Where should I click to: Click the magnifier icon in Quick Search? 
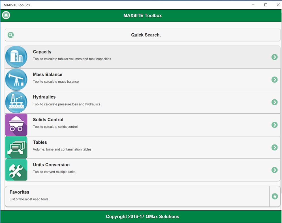pyautogui.click(x=10, y=35)
